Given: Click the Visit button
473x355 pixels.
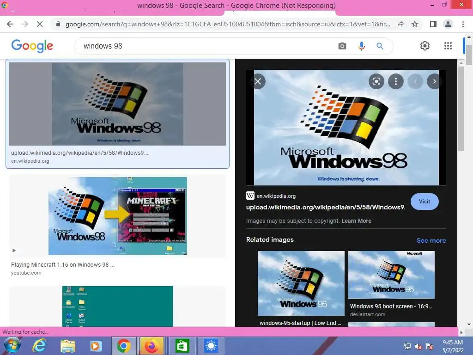Looking at the screenshot, I should [x=424, y=202].
